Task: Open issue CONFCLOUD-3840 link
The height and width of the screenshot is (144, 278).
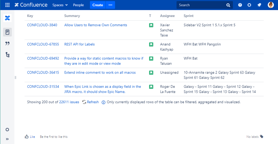Action: coord(42,25)
